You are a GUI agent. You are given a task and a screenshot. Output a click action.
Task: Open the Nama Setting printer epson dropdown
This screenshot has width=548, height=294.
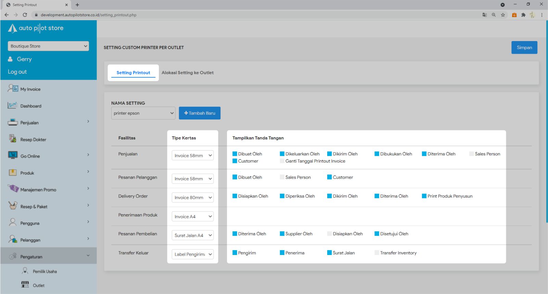(x=143, y=113)
